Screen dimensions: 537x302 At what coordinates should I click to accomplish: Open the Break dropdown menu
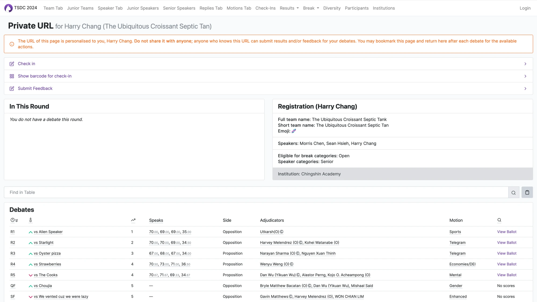coord(311,8)
